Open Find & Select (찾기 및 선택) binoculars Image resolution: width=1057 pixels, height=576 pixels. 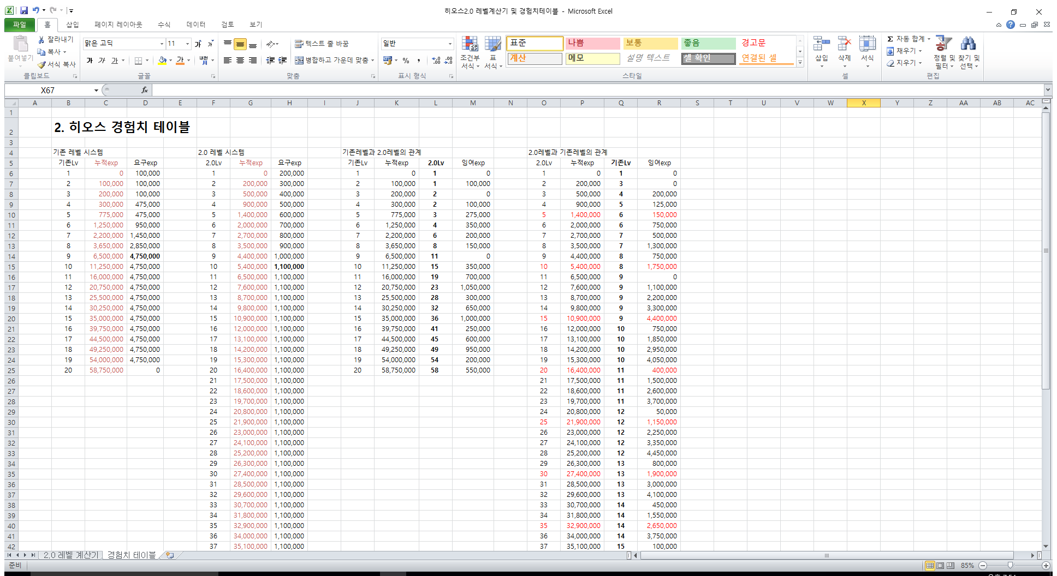point(969,52)
